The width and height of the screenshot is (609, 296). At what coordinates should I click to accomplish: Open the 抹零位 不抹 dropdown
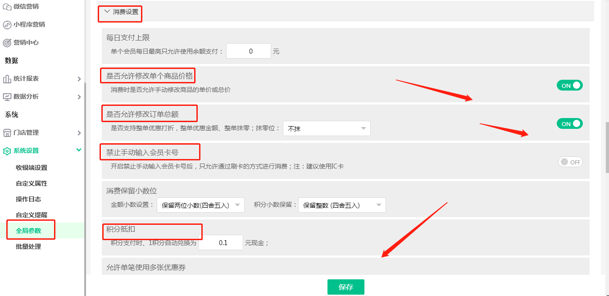click(x=327, y=128)
